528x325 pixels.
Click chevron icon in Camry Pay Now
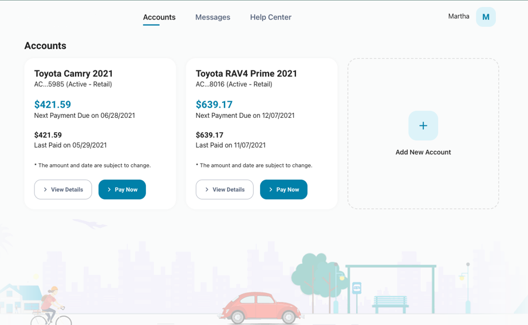(x=109, y=189)
